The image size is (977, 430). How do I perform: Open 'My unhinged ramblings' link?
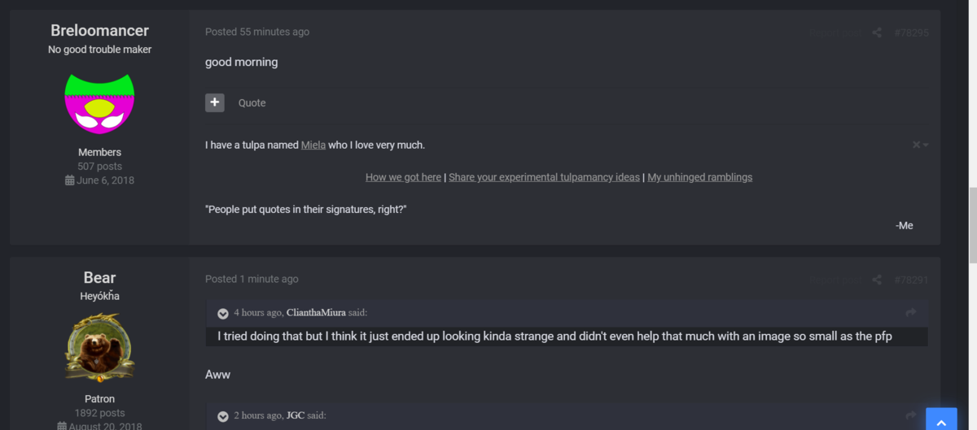click(x=700, y=177)
